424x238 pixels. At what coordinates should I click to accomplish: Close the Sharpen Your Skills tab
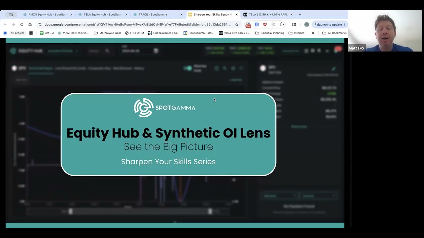click(236, 15)
